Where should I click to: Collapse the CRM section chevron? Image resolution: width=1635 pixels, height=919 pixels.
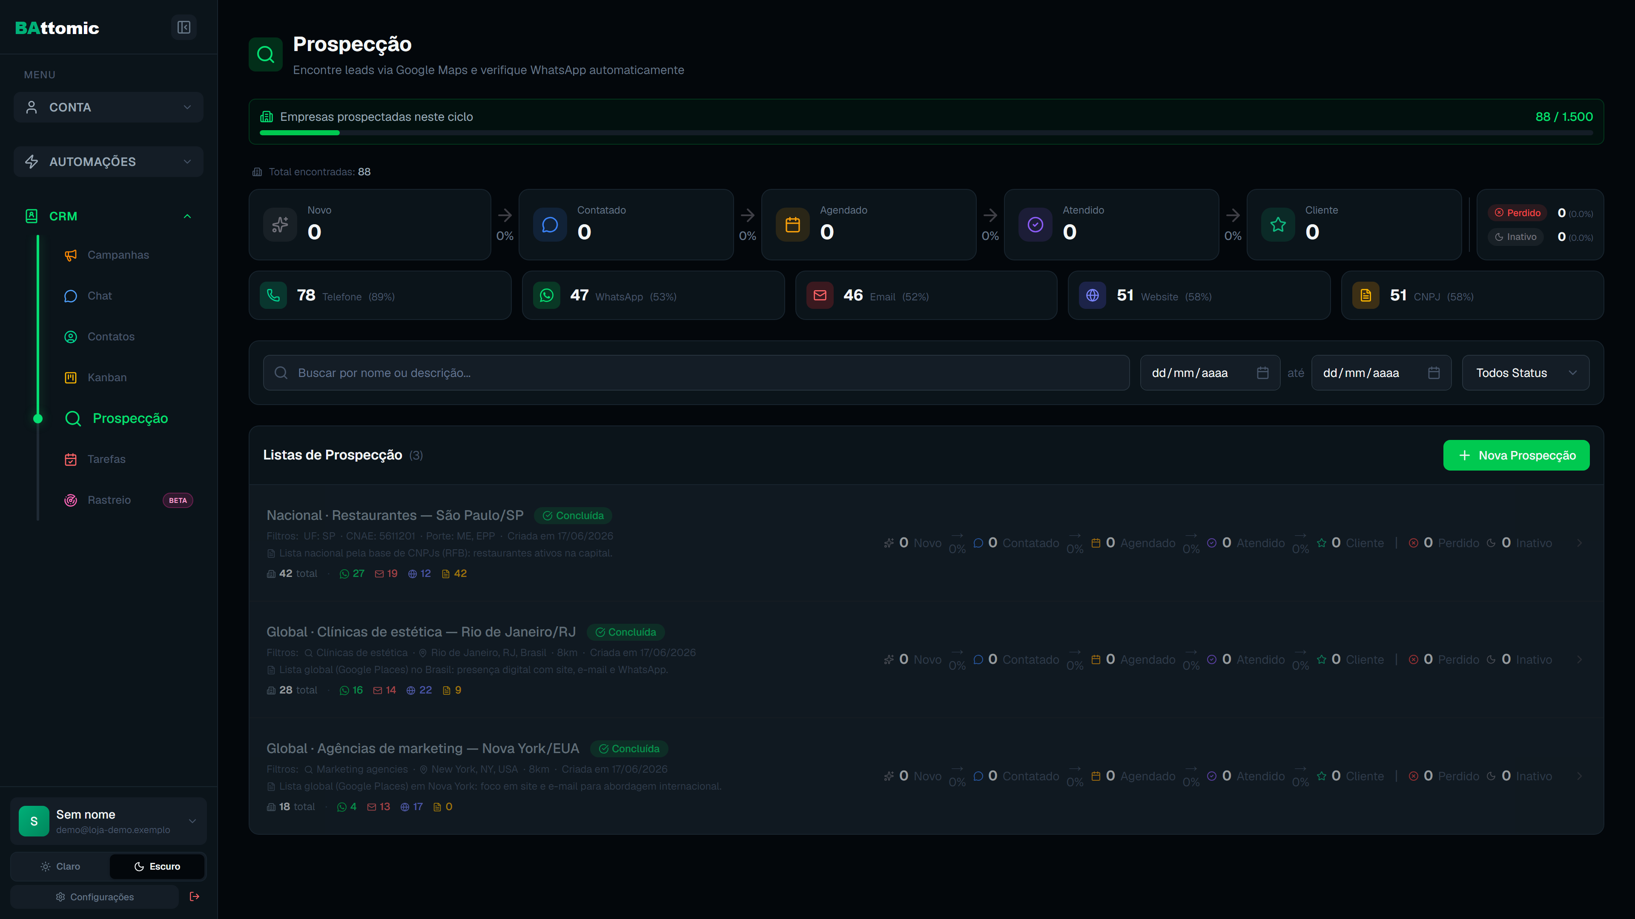(187, 216)
